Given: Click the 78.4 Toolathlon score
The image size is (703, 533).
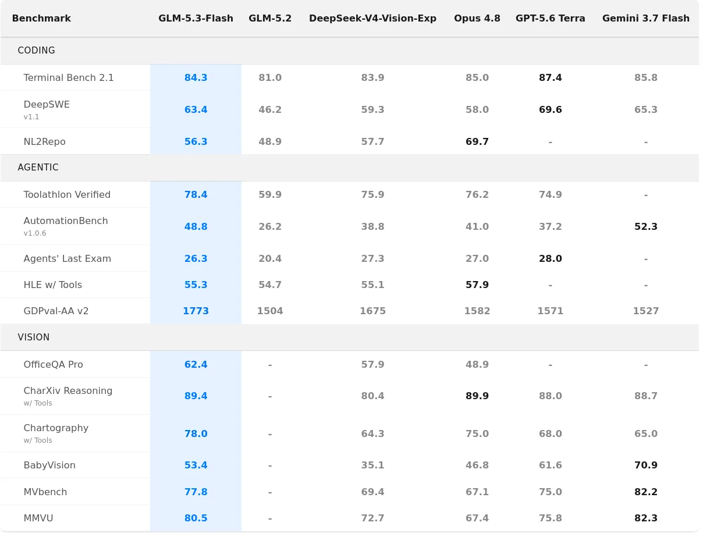Looking at the screenshot, I should 196,195.
